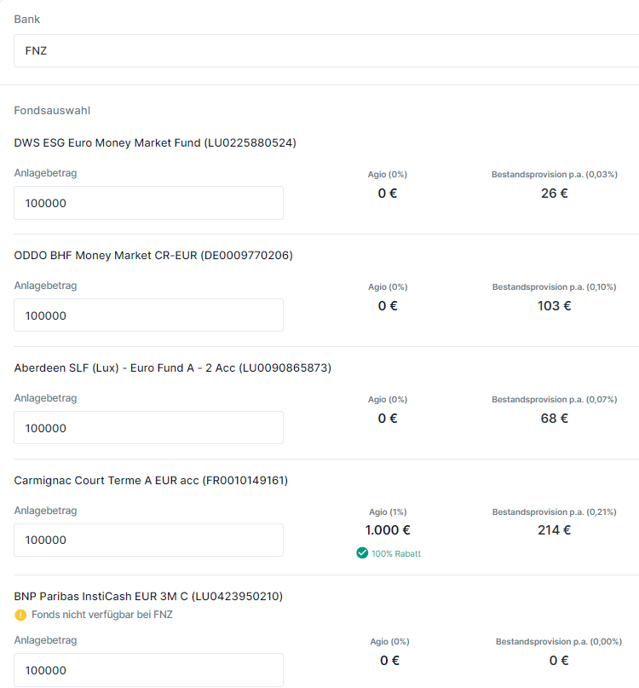Click Anlagebetrag input for ODDO BHF Money Market
Image resolution: width=639 pixels, height=688 pixels.
148,315
